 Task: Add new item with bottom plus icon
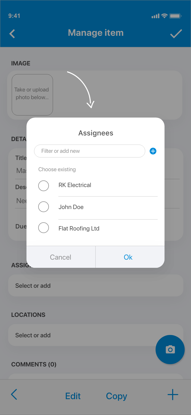pos(173,395)
